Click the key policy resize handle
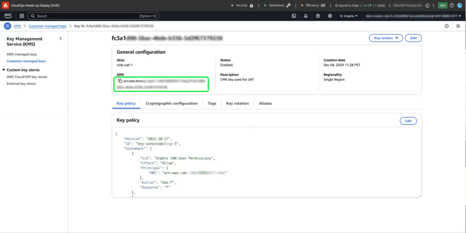 click(420, 196)
